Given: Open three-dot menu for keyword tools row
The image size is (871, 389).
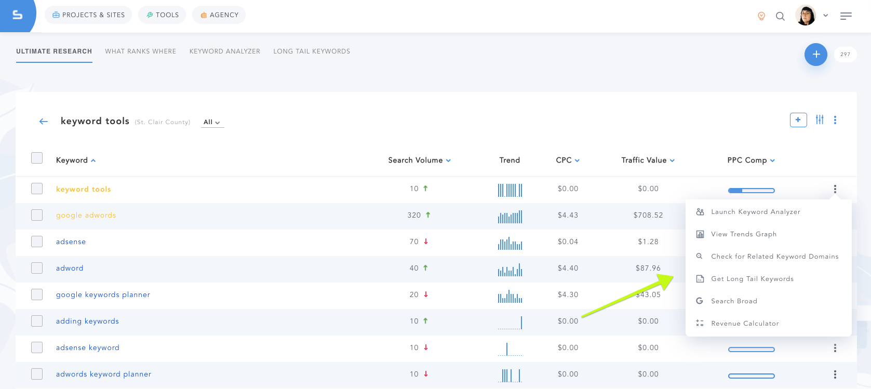Looking at the screenshot, I should pyautogui.click(x=835, y=189).
